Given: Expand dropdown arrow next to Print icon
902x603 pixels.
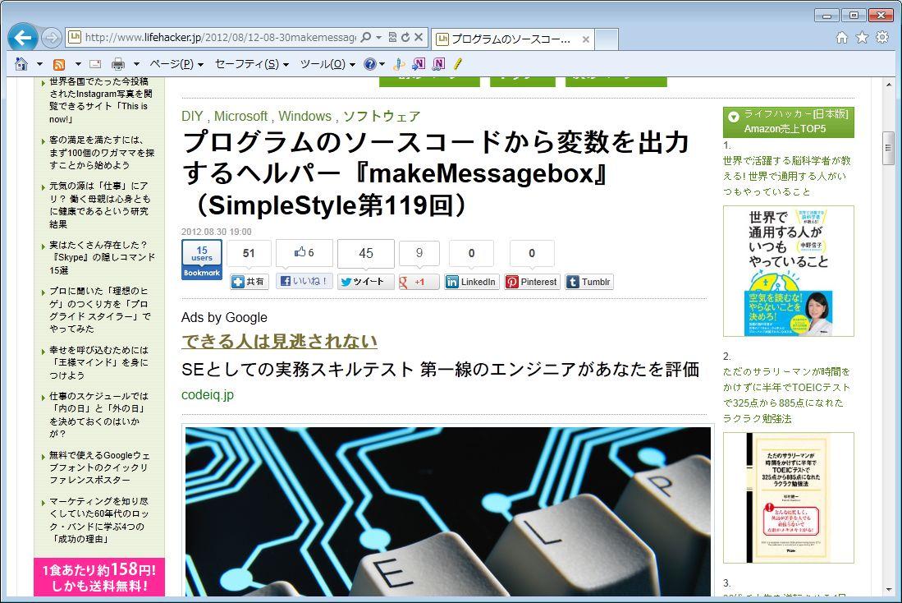Looking at the screenshot, I should pos(136,64).
